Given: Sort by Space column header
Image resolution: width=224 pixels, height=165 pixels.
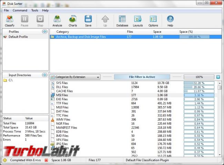Looking at the screenshot, I should pos(157,32).
